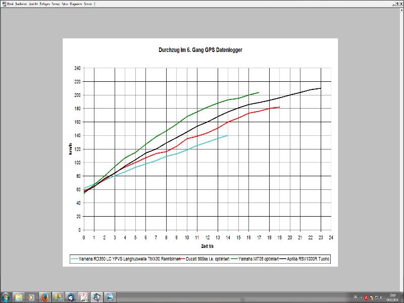Open Firefox from the taskbar

[x=44, y=296]
